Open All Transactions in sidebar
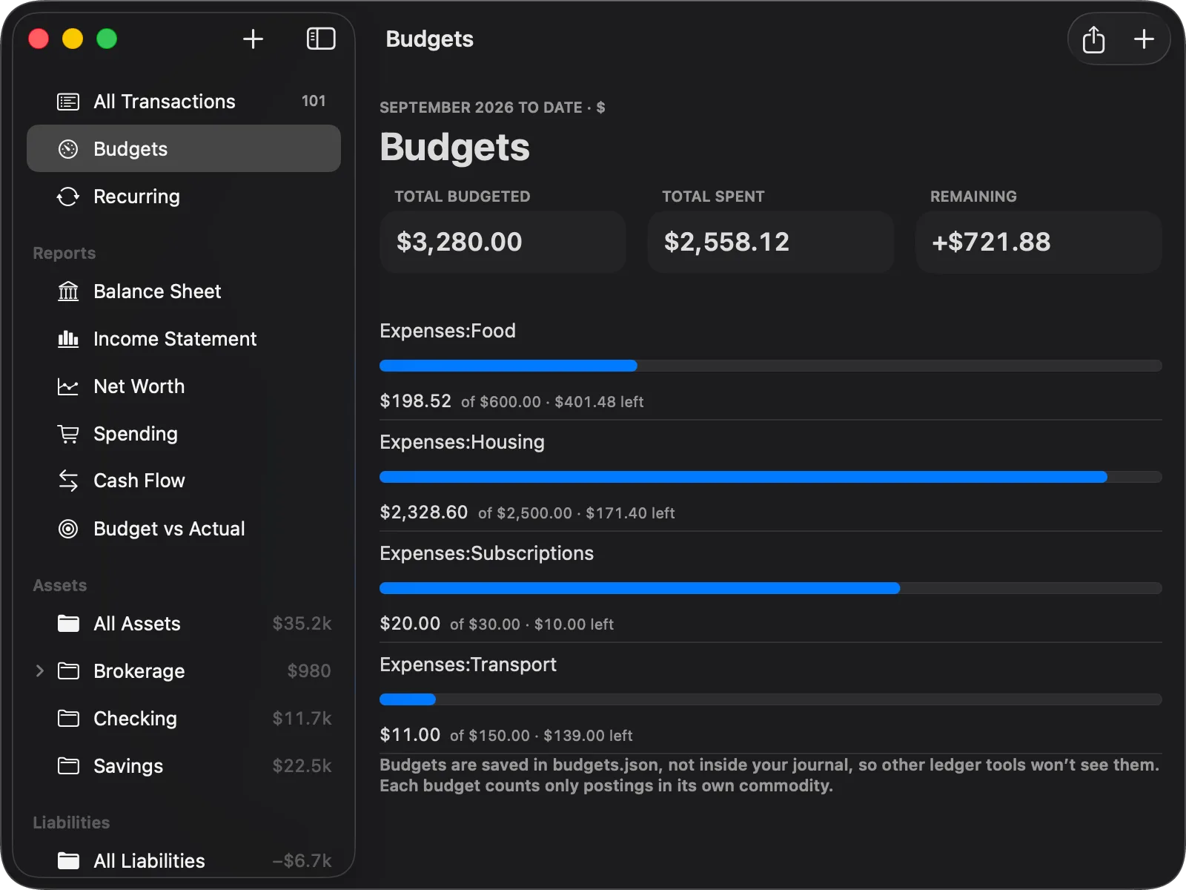Screen dimensions: 1186x890 pos(184,102)
